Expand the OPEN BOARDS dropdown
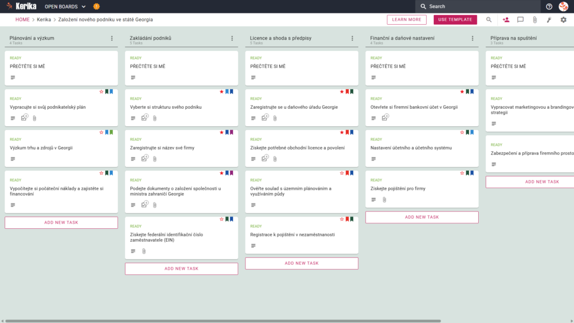The image size is (574, 323). 65,7
